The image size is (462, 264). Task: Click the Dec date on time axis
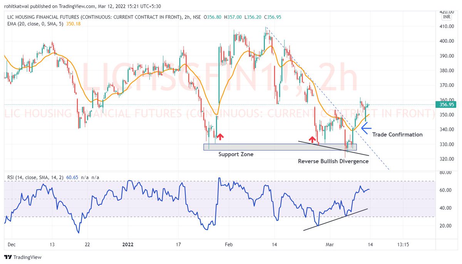click(12, 244)
